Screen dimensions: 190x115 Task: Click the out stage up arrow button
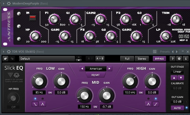(x=174, y=78)
